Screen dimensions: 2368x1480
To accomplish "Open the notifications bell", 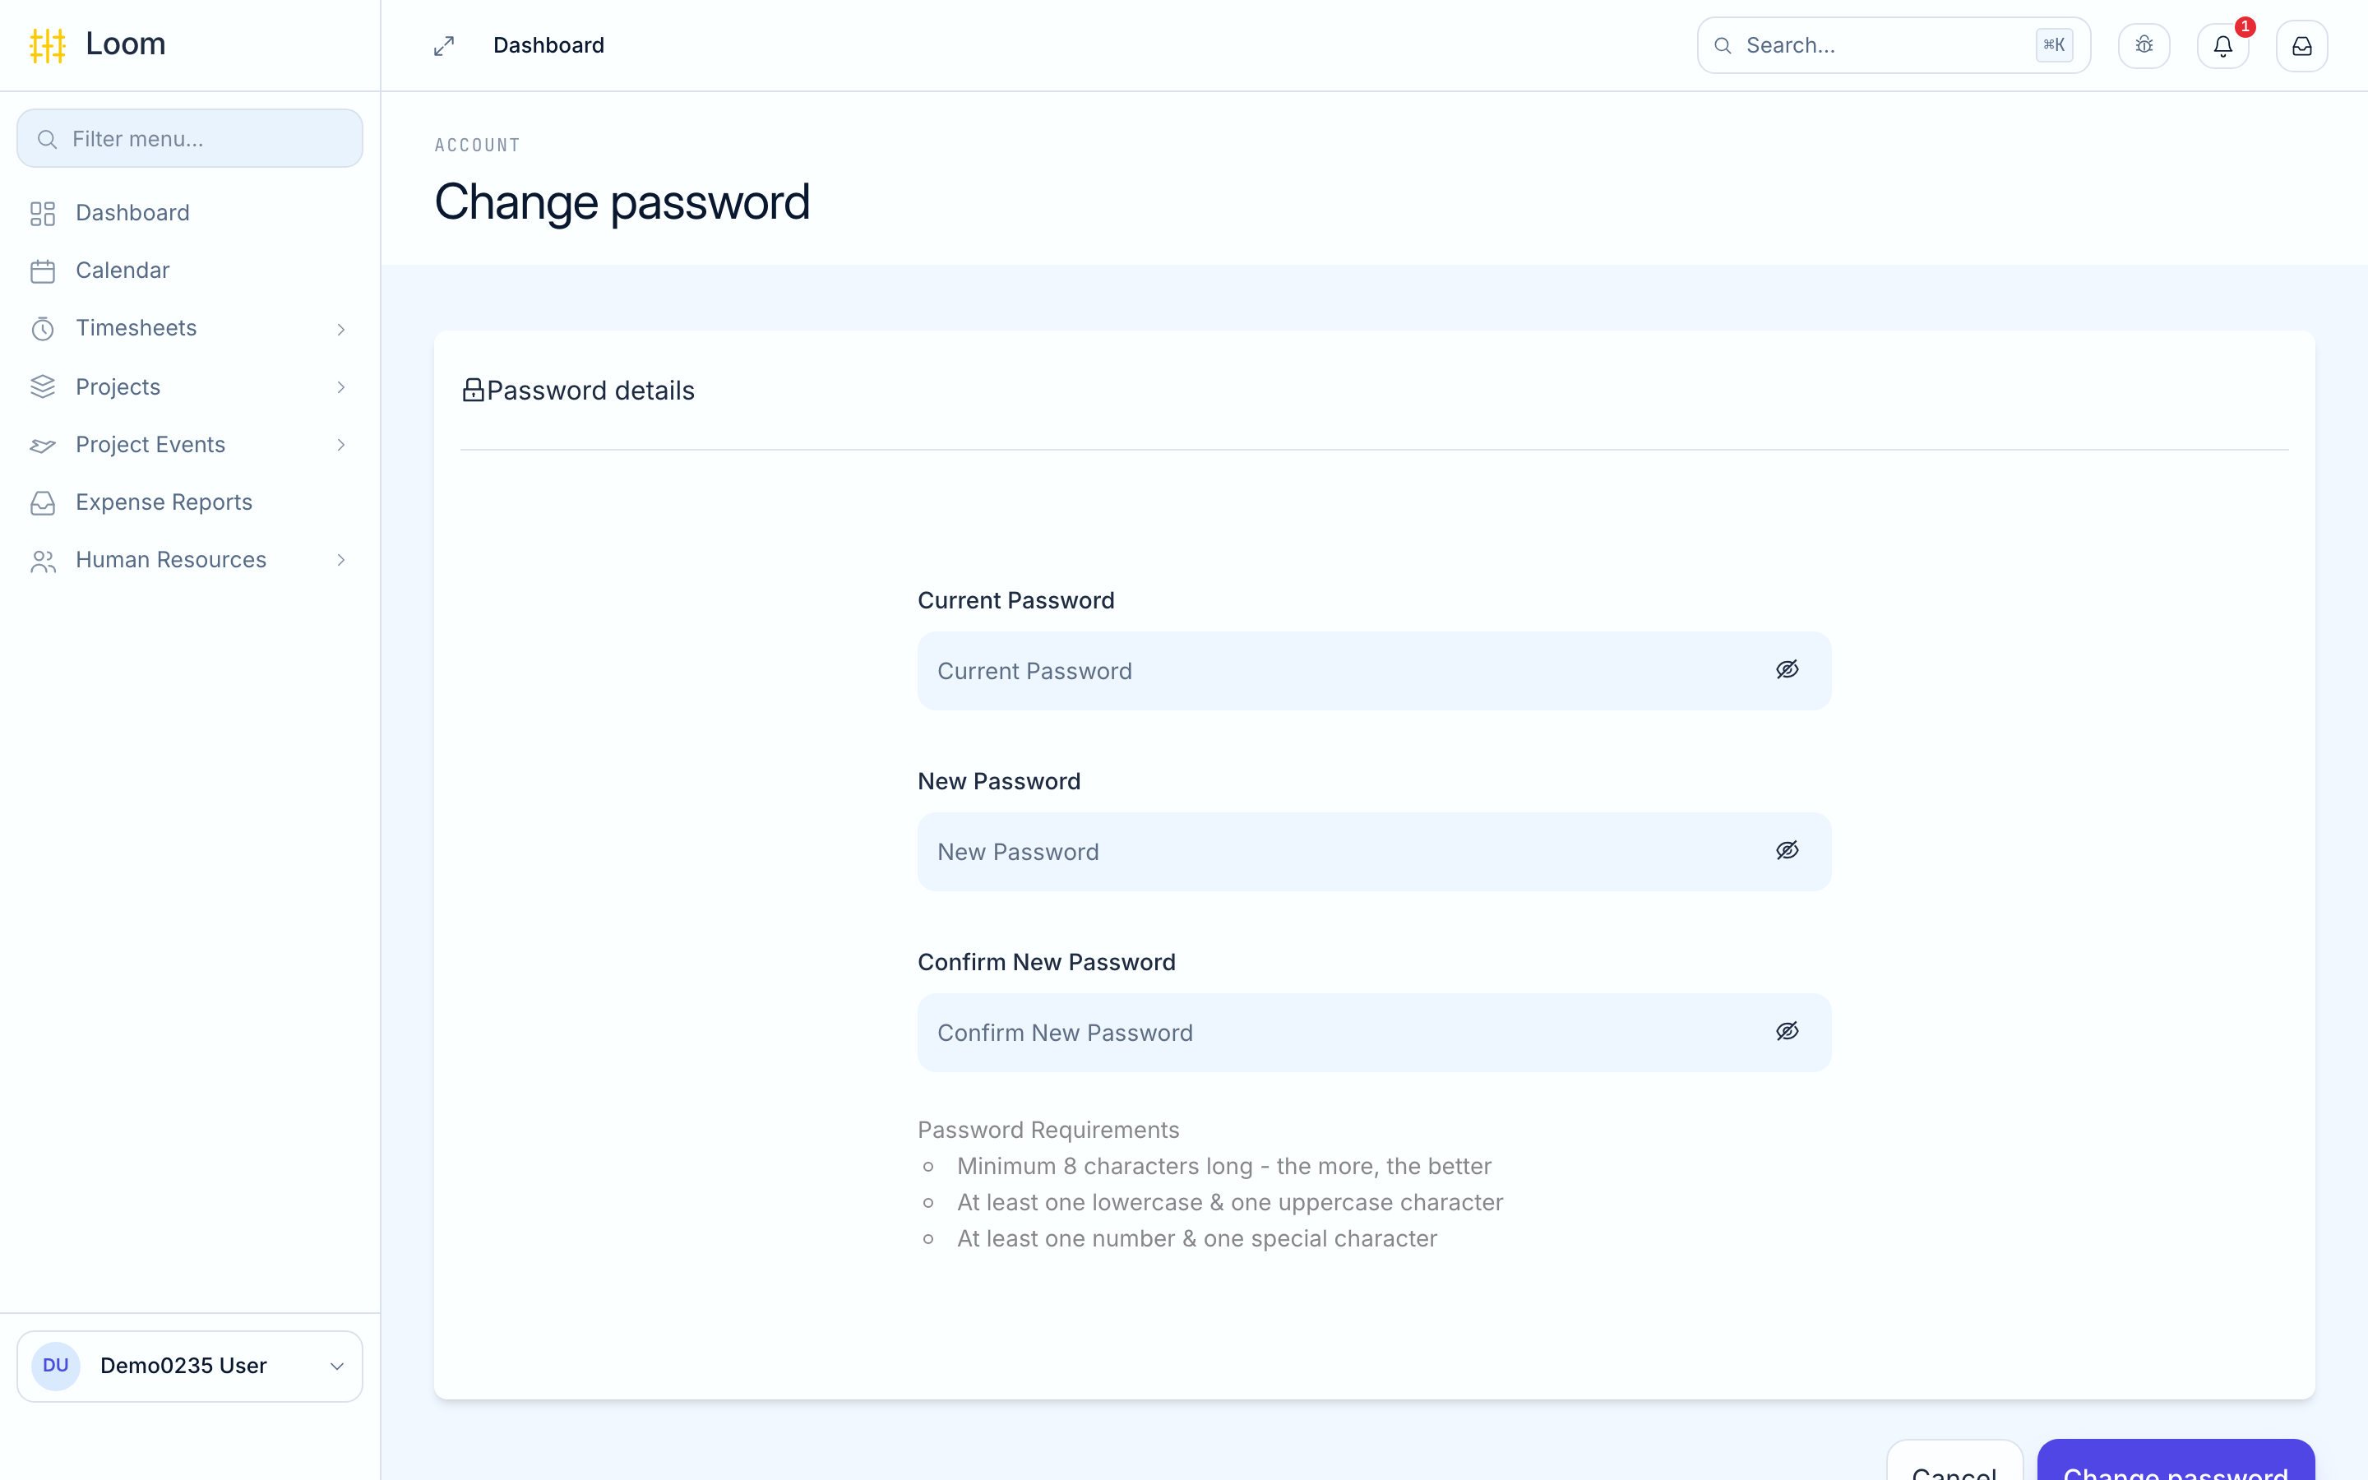I will pyautogui.click(x=2222, y=46).
